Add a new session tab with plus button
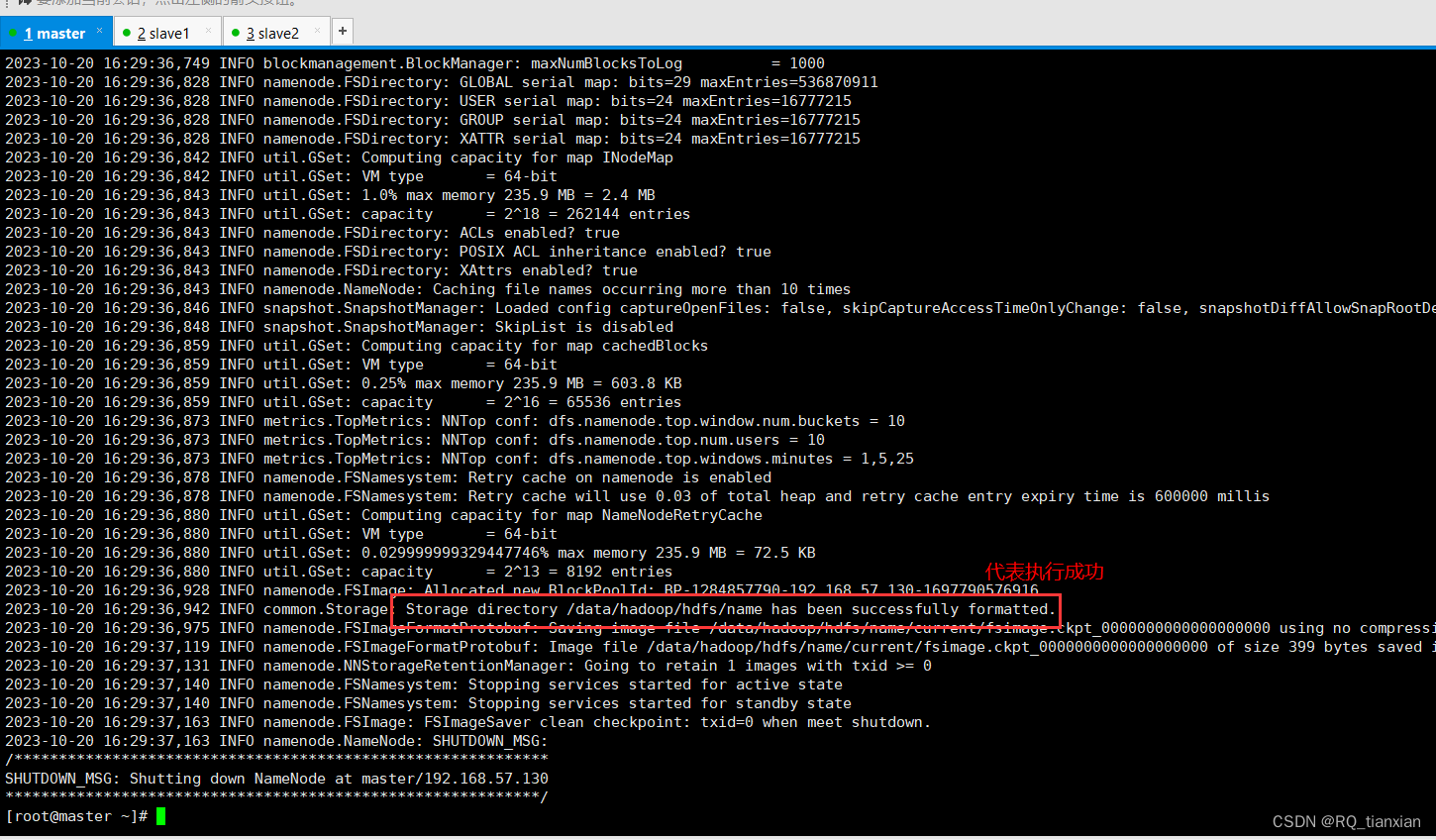The width and height of the screenshot is (1436, 840). [342, 32]
